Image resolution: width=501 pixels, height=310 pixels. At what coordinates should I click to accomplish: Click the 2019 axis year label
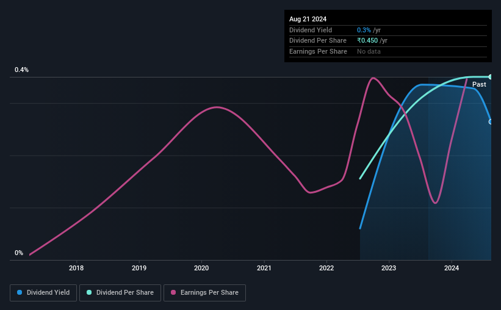[x=139, y=268]
